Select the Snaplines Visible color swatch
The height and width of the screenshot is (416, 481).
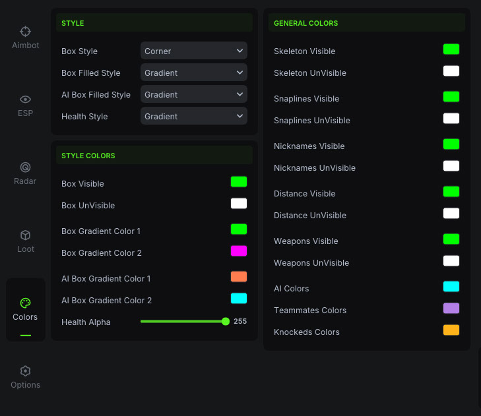tap(451, 97)
